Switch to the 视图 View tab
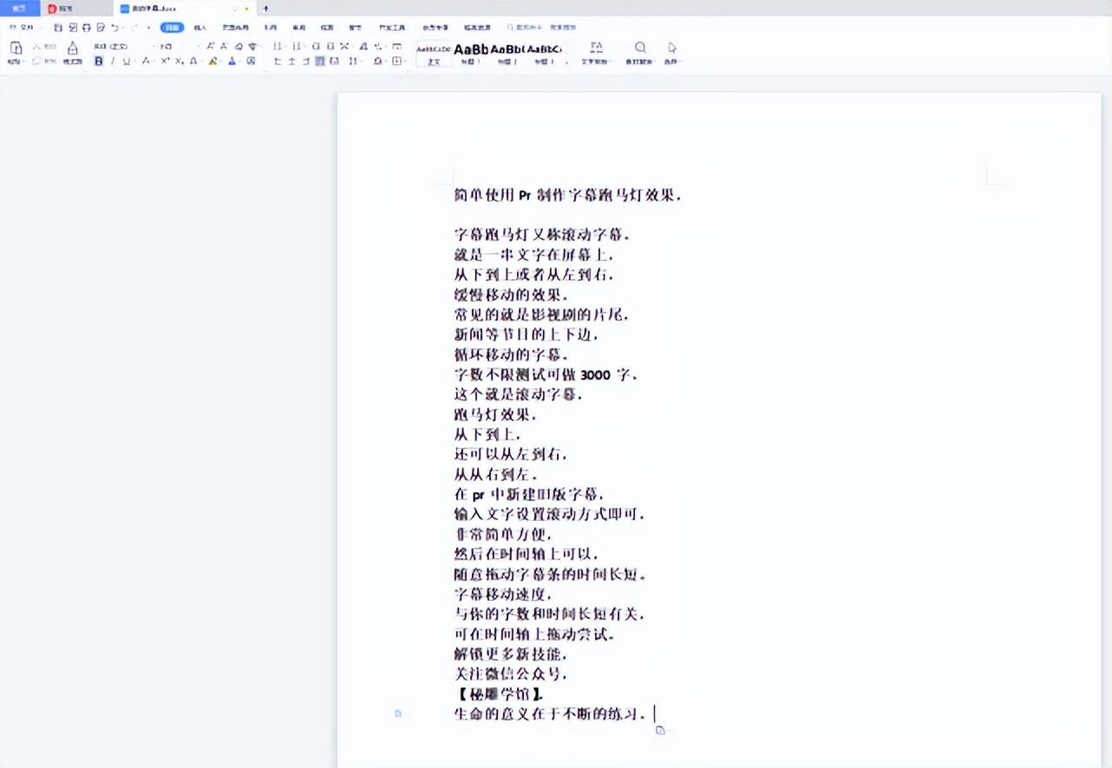Image resolution: width=1112 pixels, height=768 pixels. pyautogui.click(x=326, y=28)
